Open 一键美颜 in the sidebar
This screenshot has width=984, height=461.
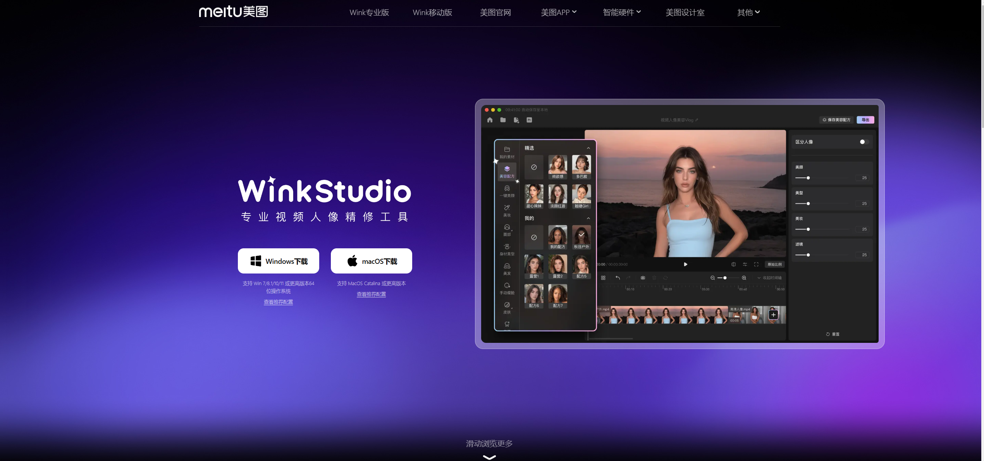[x=507, y=191]
